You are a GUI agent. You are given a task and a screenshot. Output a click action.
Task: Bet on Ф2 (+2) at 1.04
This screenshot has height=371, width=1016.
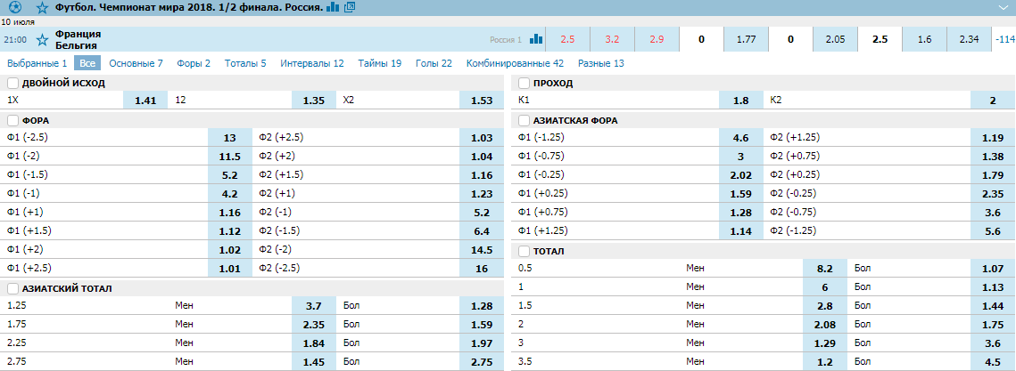(x=482, y=157)
